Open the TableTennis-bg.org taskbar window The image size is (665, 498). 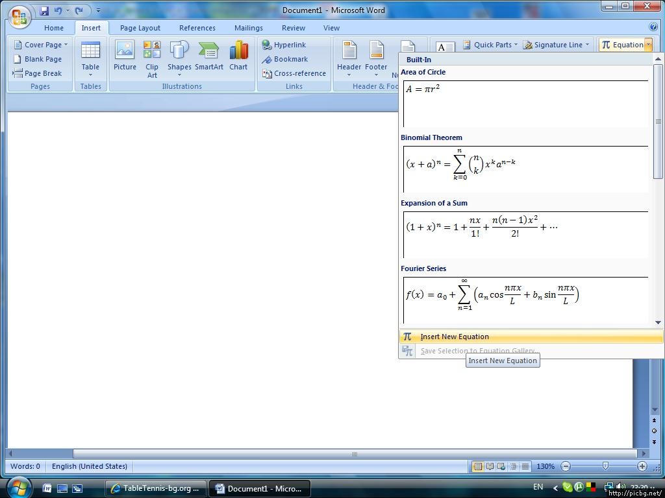pyautogui.click(x=156, y=489)
